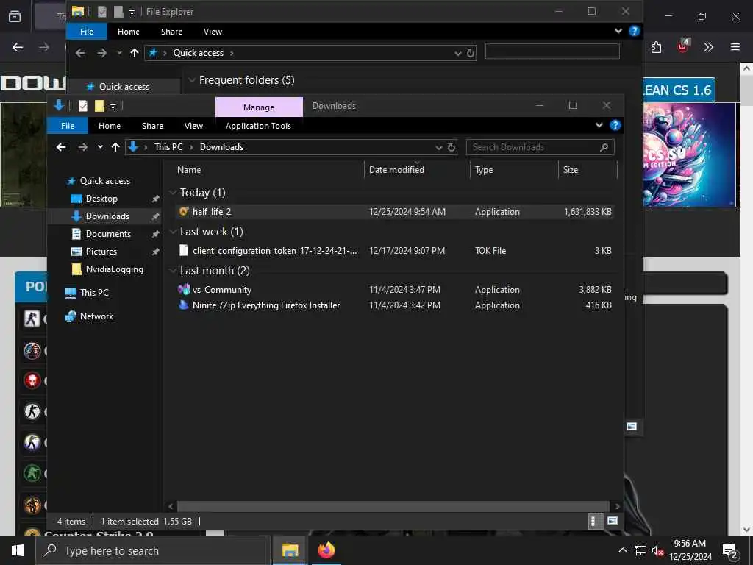This screenshot has width=753, height=565.
Task: Refresh the Quick access File Explorer window
Action: tap(471, 53)
